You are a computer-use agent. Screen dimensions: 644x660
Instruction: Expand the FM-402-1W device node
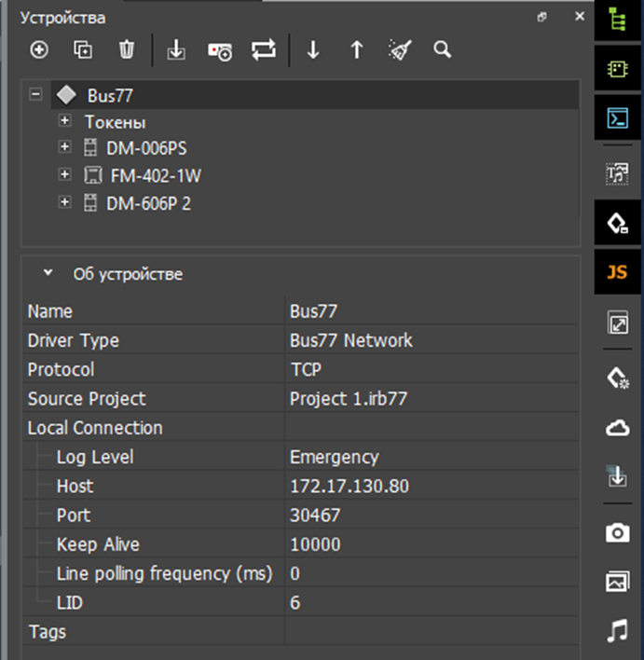[64, 175]
